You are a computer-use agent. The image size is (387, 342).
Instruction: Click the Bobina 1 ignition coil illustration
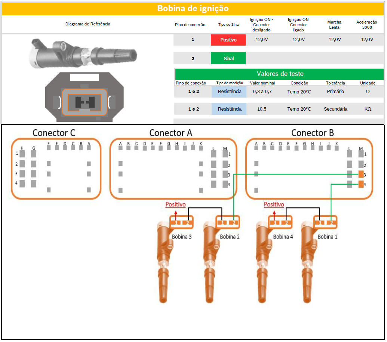pos(310,262)
